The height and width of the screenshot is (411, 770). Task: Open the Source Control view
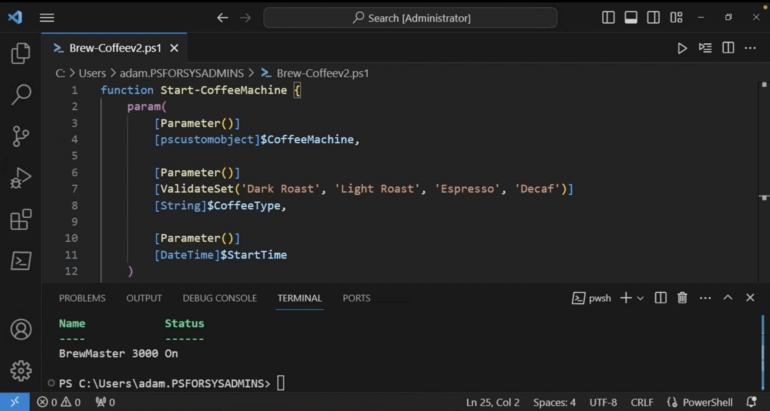click(20, 136)
